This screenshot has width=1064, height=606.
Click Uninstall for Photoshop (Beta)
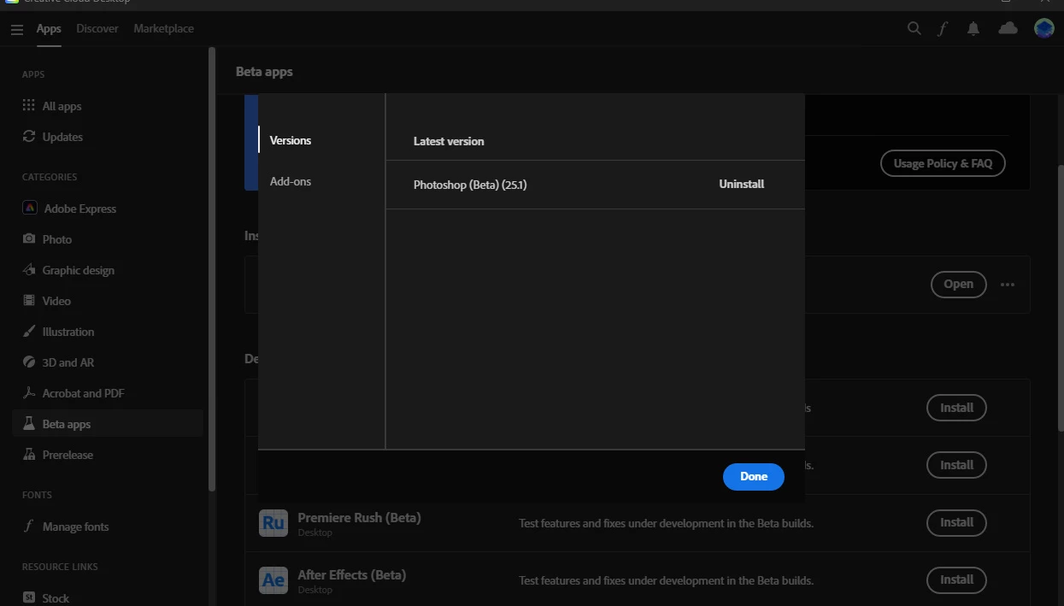pos(742,184)
